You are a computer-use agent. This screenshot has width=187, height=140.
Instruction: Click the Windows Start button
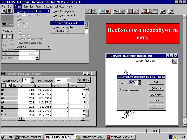[7, 137]
